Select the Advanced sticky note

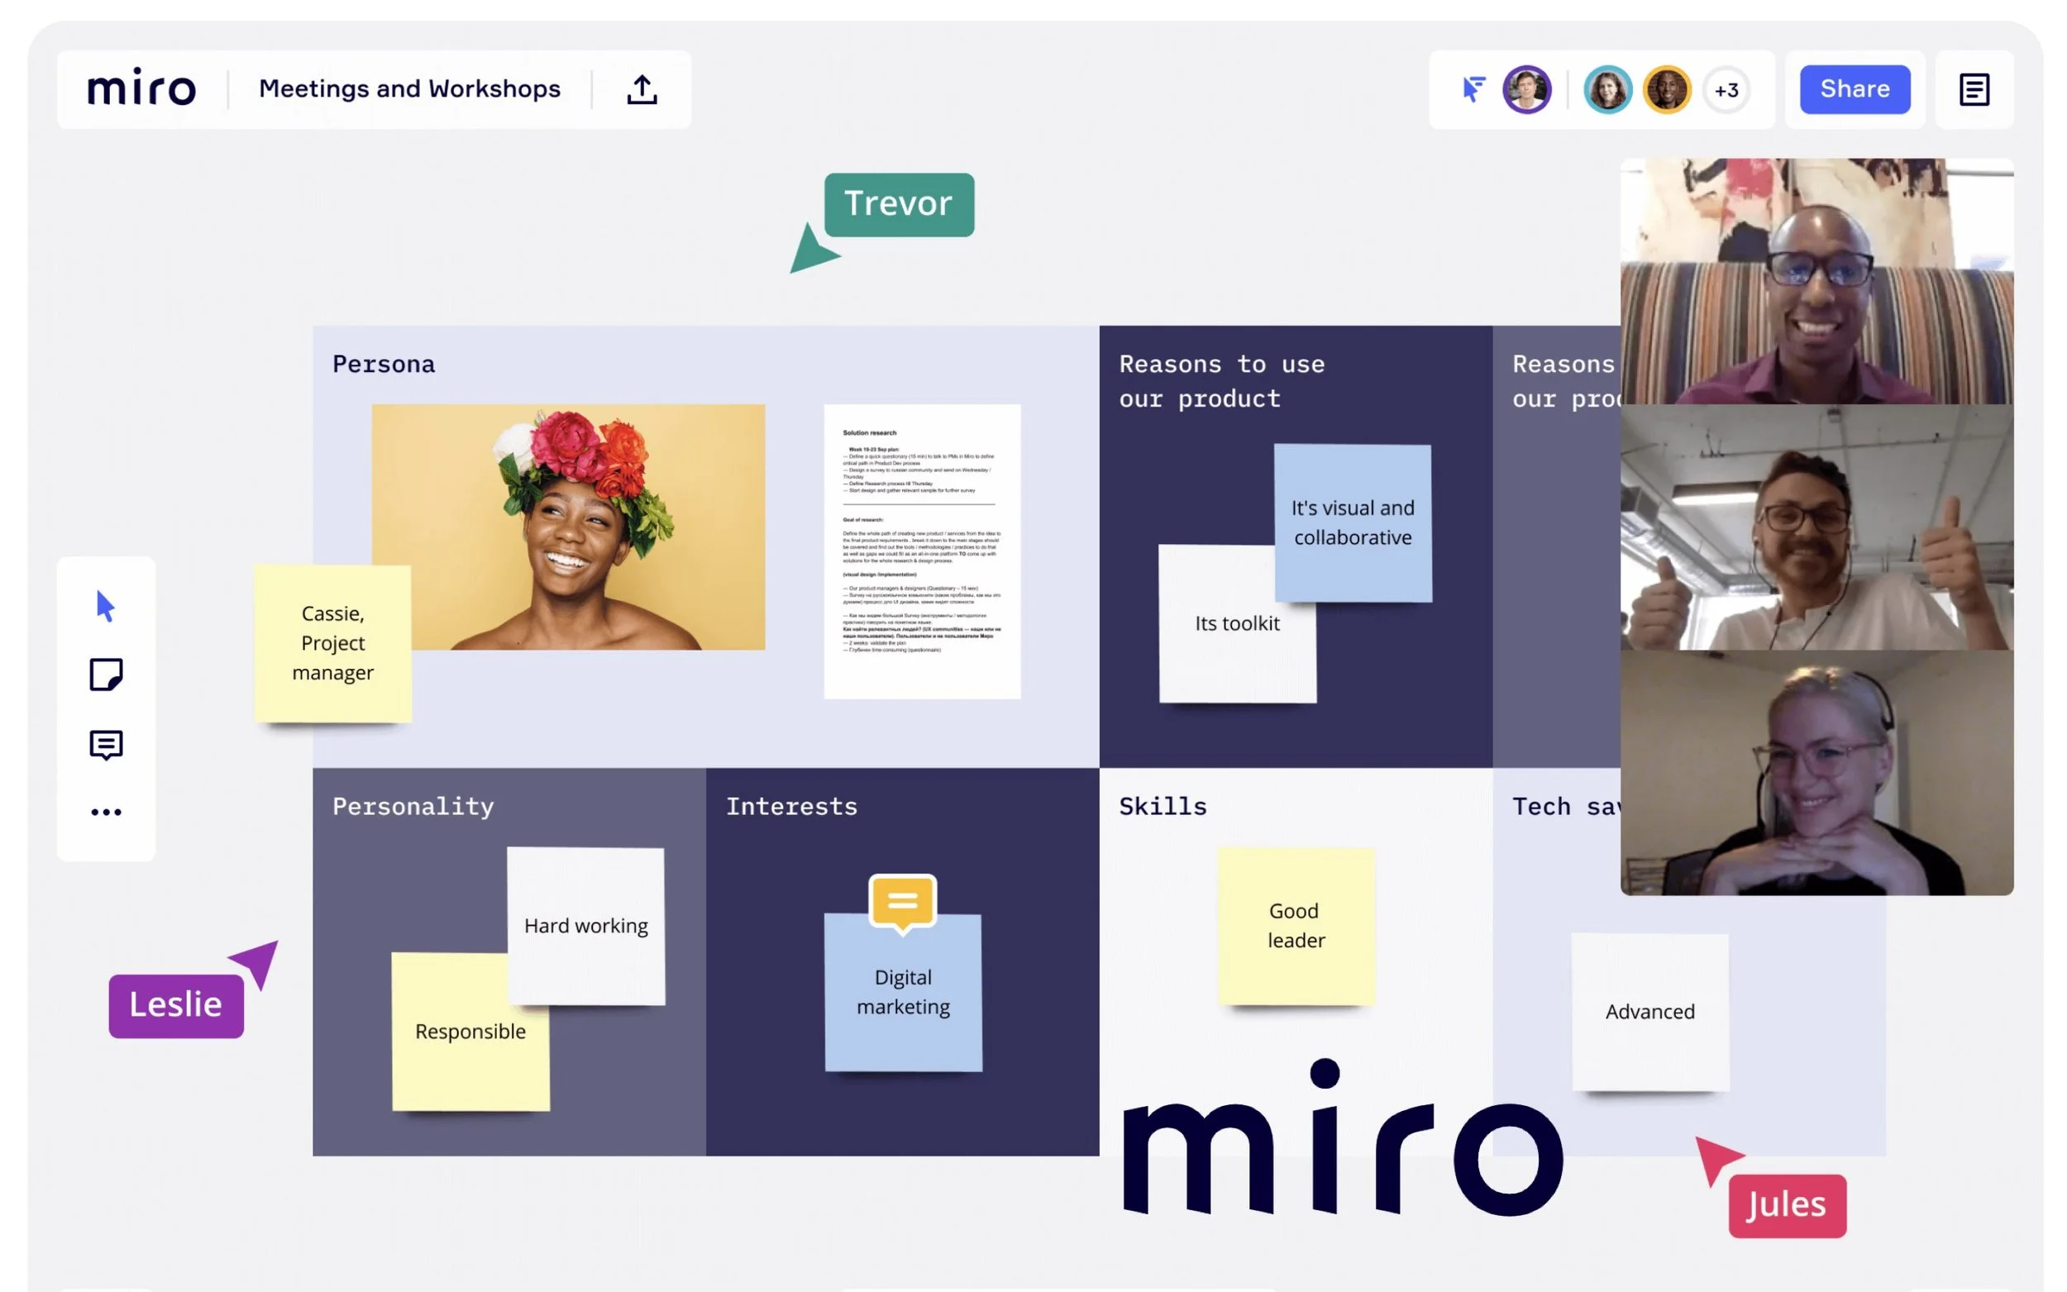[1650, 1012]
